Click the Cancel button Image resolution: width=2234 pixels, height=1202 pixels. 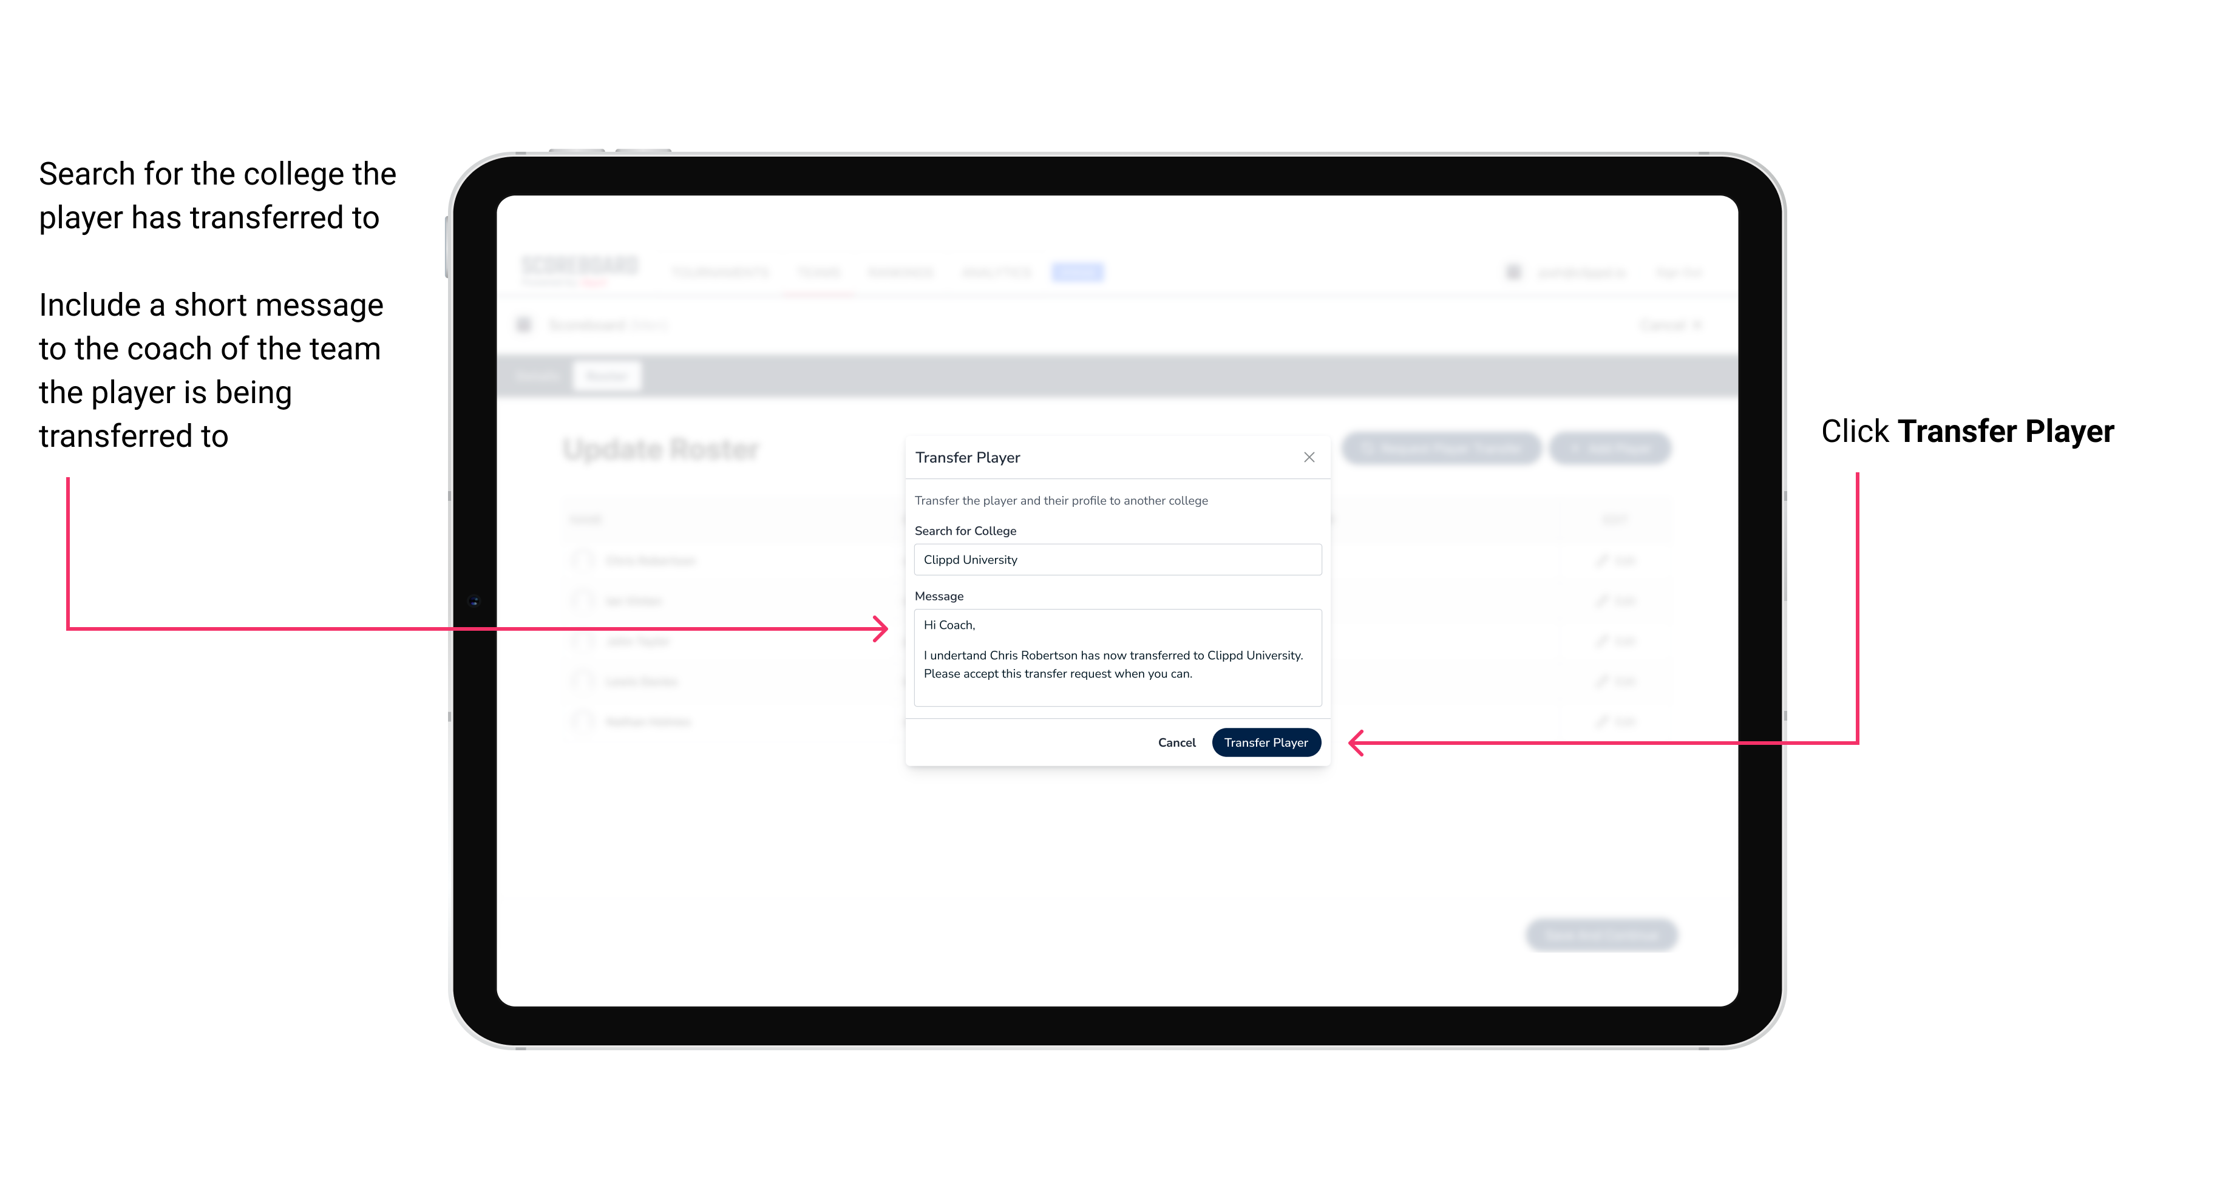pyautogui.click(x=1178, y=742)
